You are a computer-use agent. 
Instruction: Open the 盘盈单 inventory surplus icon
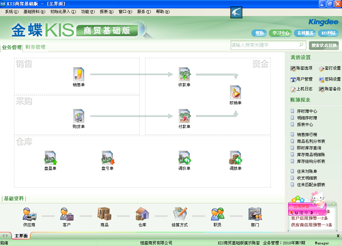click(50, 158)
